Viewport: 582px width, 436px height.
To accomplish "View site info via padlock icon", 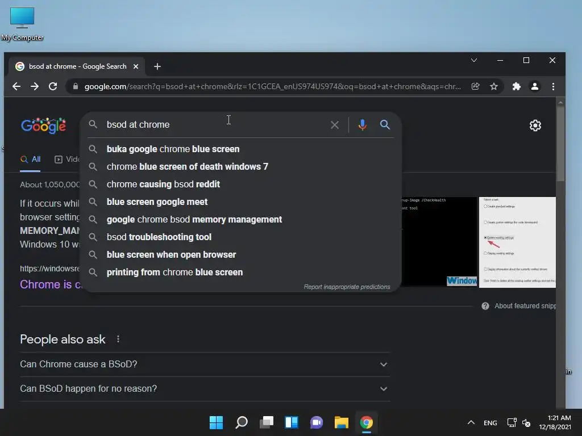I will pyautogui.click(x=76, y=86).
